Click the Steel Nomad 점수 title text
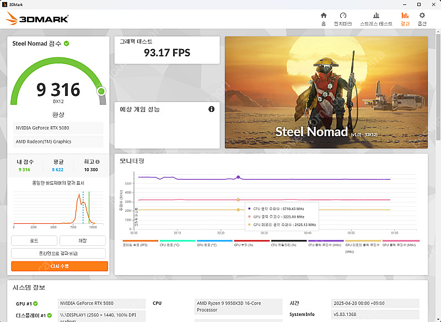441x322 pixels. point(37,44)
